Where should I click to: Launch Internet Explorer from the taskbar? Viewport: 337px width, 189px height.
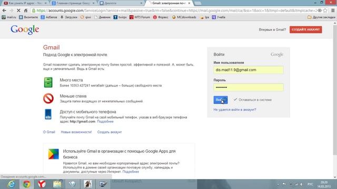pos(11,184)
